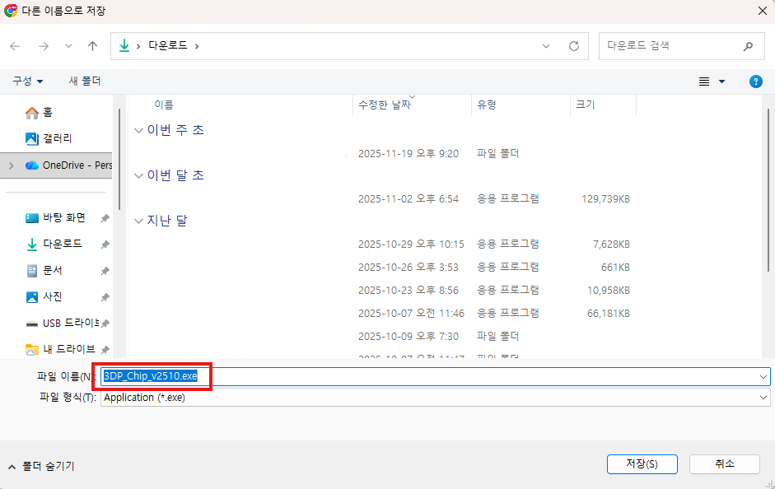Collapse the 이번 달 초 group
The height and width of the screenshot is (489, 775).
click(139, 176)
